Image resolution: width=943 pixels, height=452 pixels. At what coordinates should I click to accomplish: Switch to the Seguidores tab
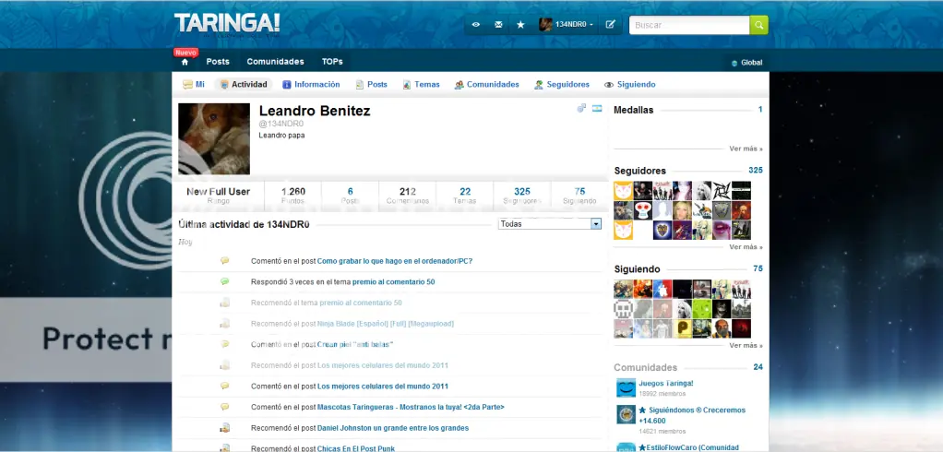pyautogui.click(x=562, y=85)
